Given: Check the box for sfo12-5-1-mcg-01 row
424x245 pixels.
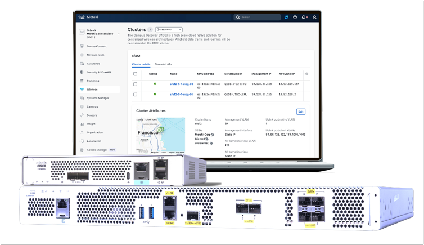Looking at the screenshot, I should 135,95.
